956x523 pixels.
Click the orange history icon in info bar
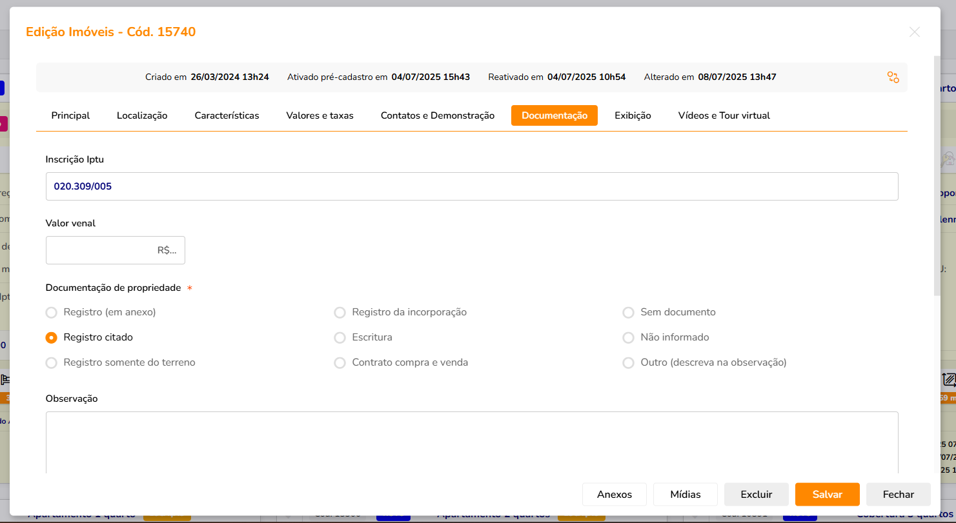(x=893, y=77)
